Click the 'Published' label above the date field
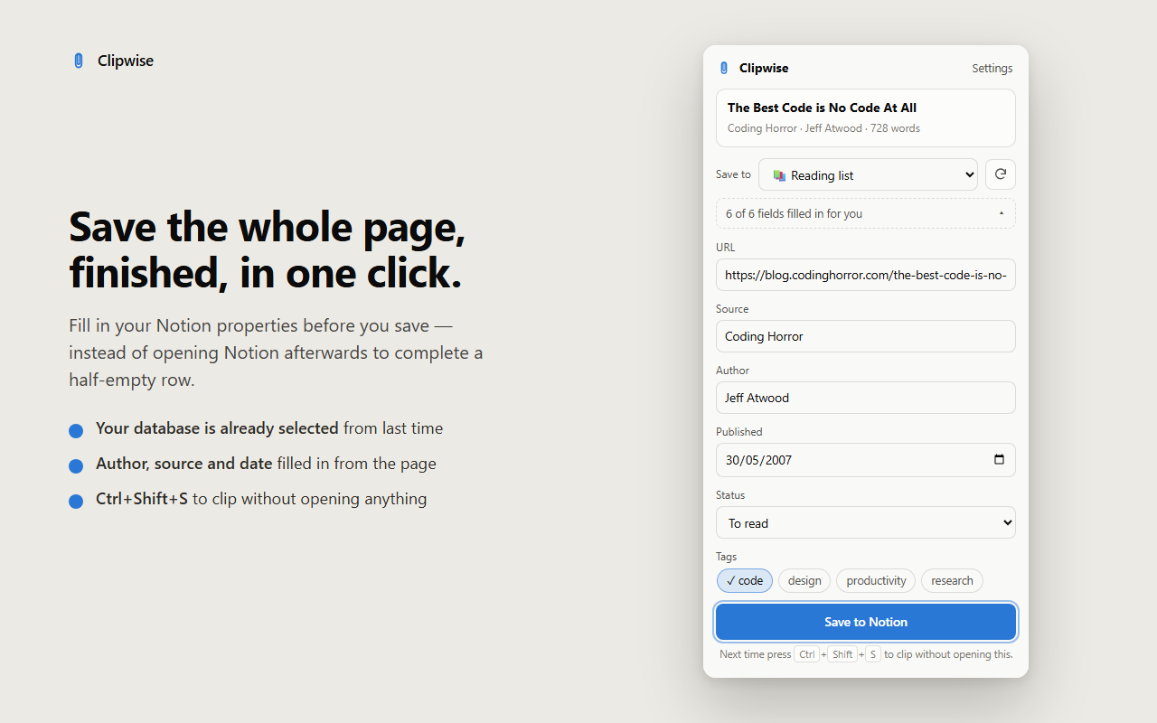This screenshot has width=1157, height=723. pyautogui.click(x=739, y=432)
